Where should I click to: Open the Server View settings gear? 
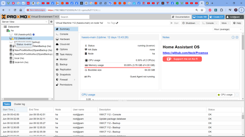tap(51, 22)
